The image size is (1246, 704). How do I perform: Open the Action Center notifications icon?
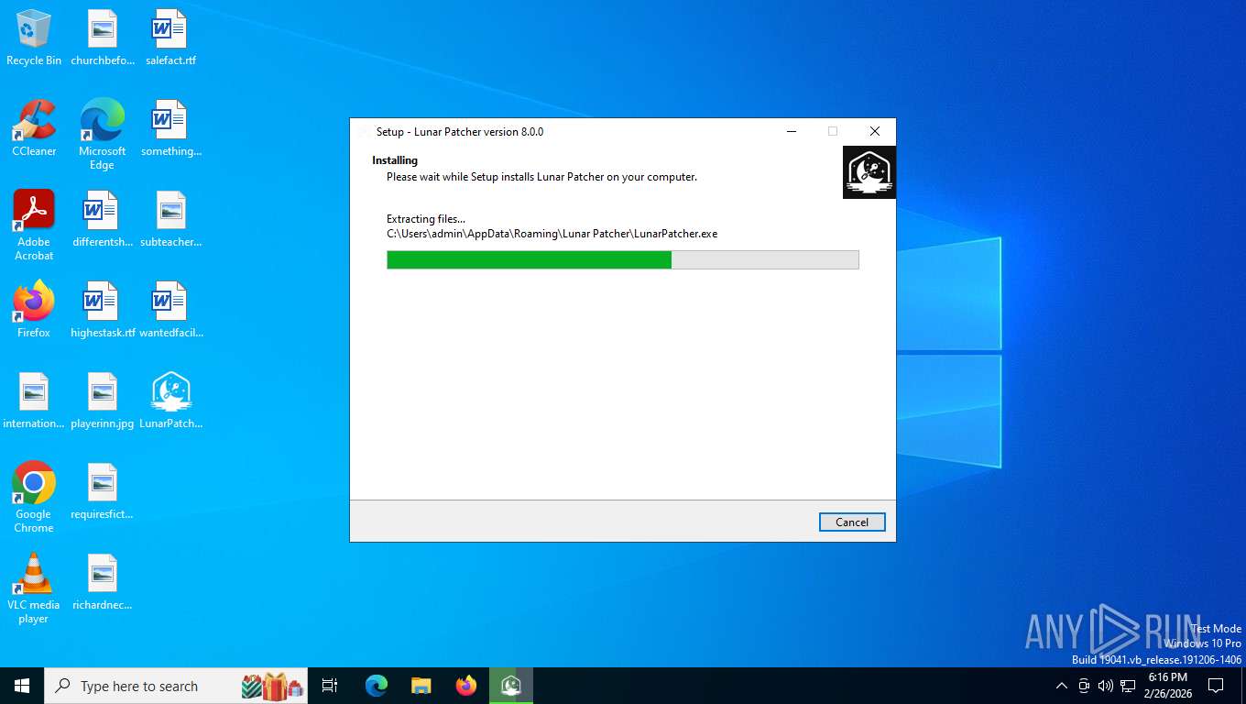point(1216,686)
